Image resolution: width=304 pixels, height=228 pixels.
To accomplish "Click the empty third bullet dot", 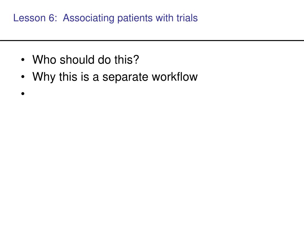I will click(23, 94).
